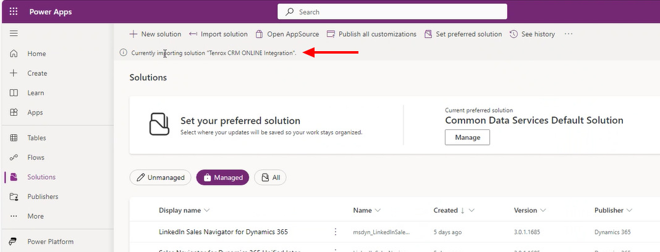660x252 pixels.
Task: Click Import solution in the command bar
Action: (218, 34)
